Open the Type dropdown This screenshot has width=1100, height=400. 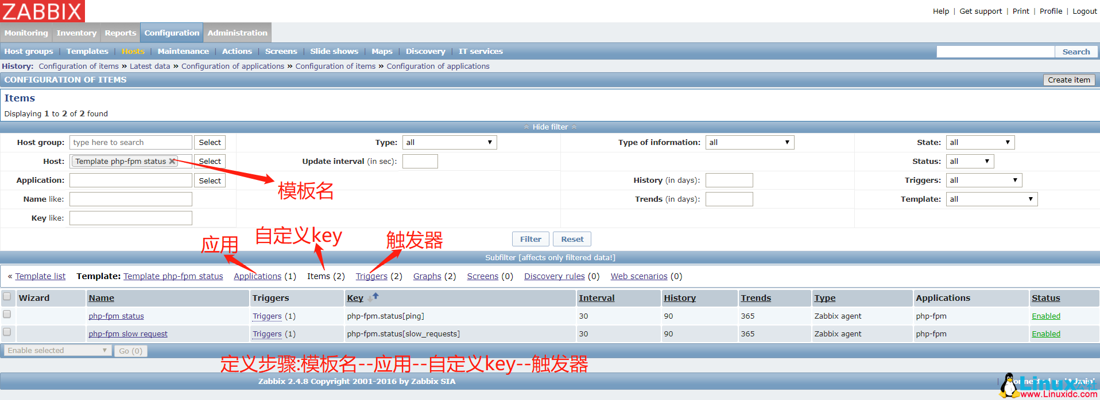(x=450, y=142)
